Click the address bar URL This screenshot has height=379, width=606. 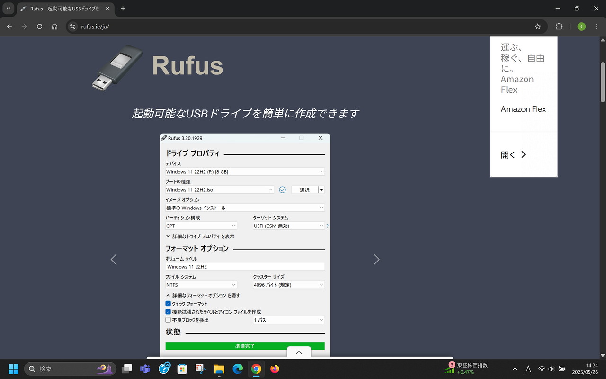(95, 27)
